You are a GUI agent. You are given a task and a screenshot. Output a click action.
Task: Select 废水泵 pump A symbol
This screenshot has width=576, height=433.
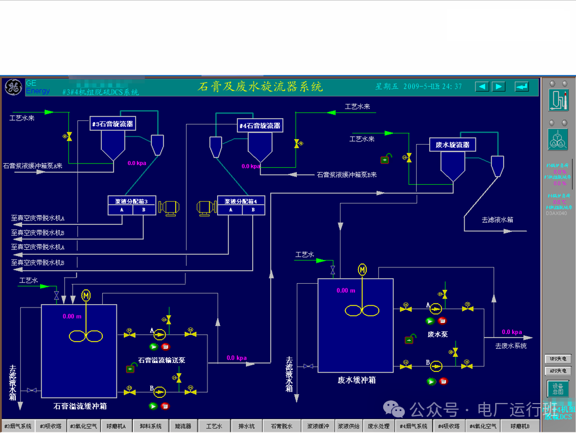[x=436, y=309]
